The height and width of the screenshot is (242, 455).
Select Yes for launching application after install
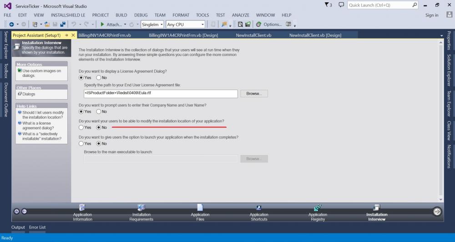pyautogui.click(x=81, y=144)
